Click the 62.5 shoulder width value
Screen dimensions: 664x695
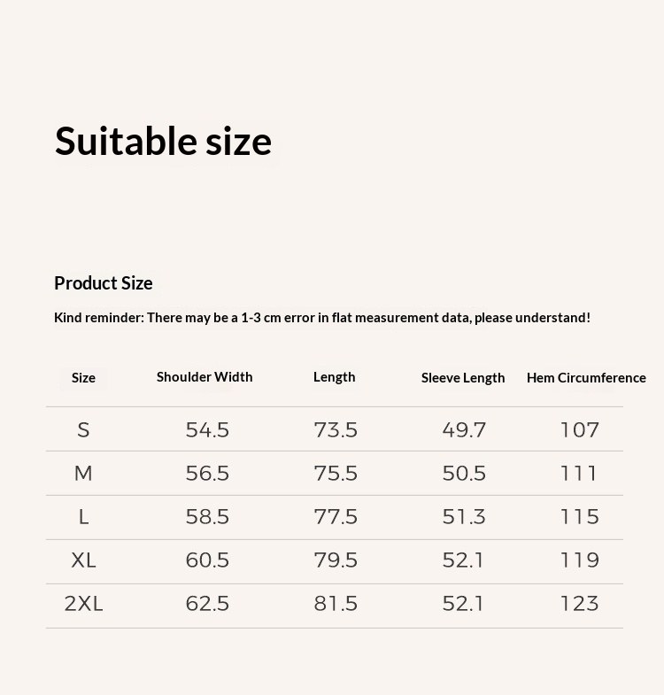point(207,604)
